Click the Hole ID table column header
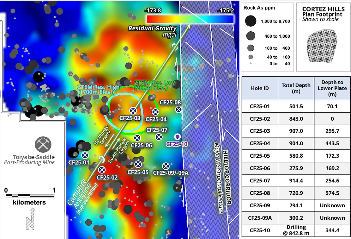The width and height of the screenshot is (351, 239). tap(259, 88)
